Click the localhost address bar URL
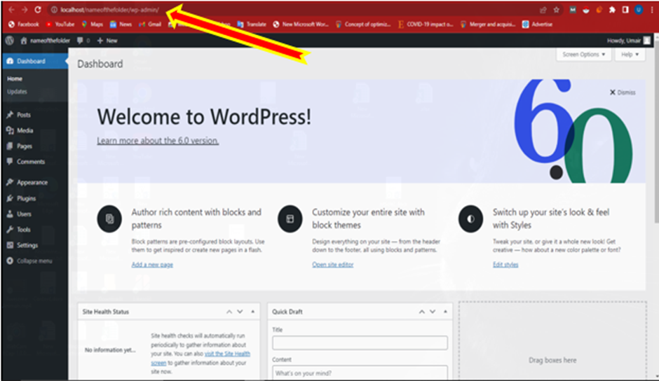Screen dimensions: 659x381 tap(110, 10)
